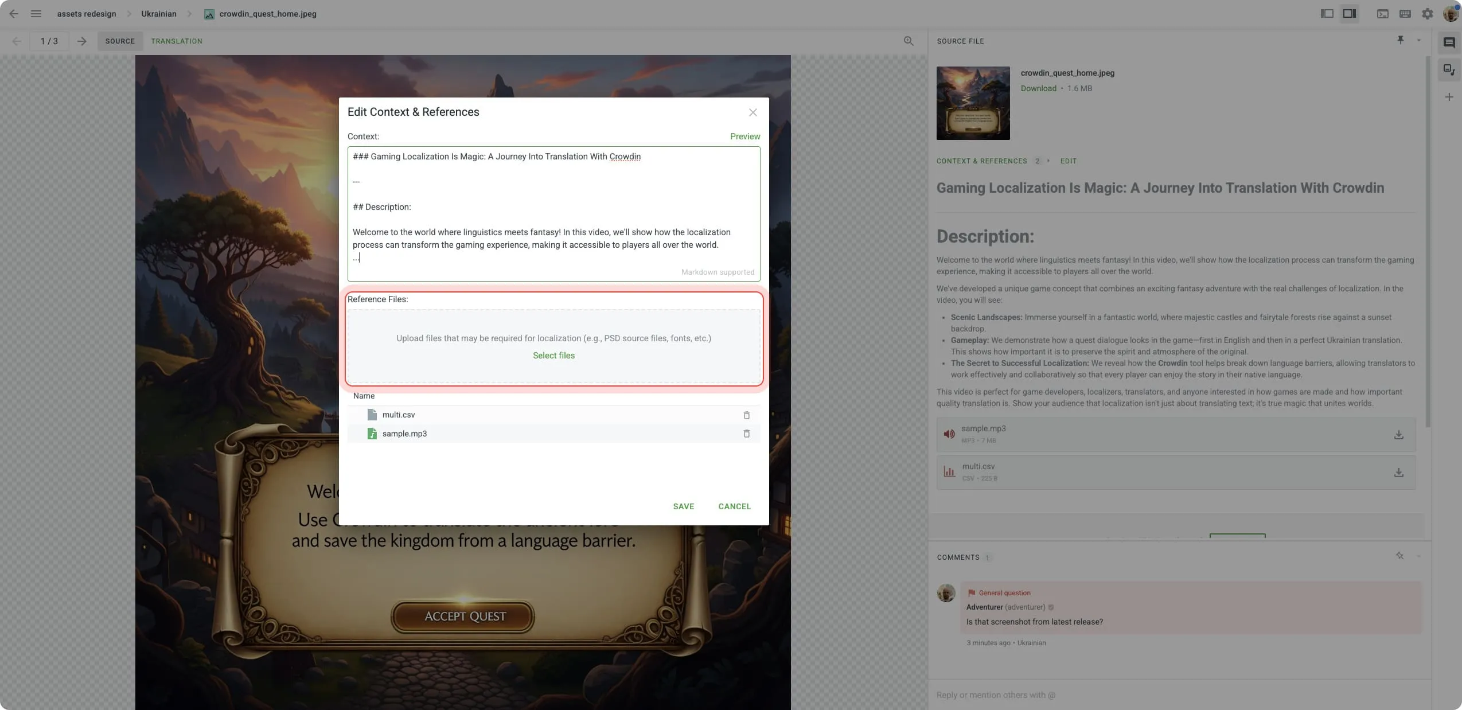This screenshot has width=1462, height=710.
Task: Pin the Source File panel
Action: (x=1400, y=40)
